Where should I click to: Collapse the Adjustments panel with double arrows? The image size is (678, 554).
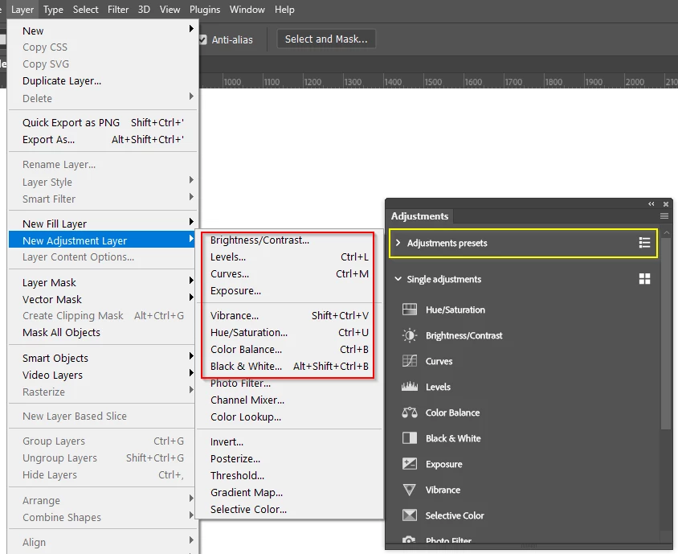651,204
